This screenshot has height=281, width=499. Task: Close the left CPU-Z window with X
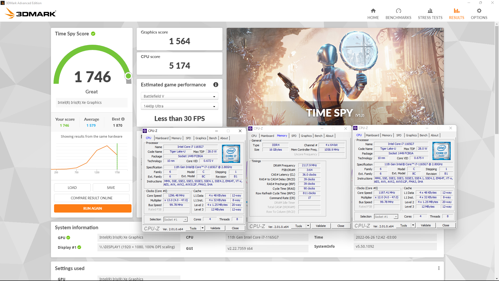coord(240,131)
